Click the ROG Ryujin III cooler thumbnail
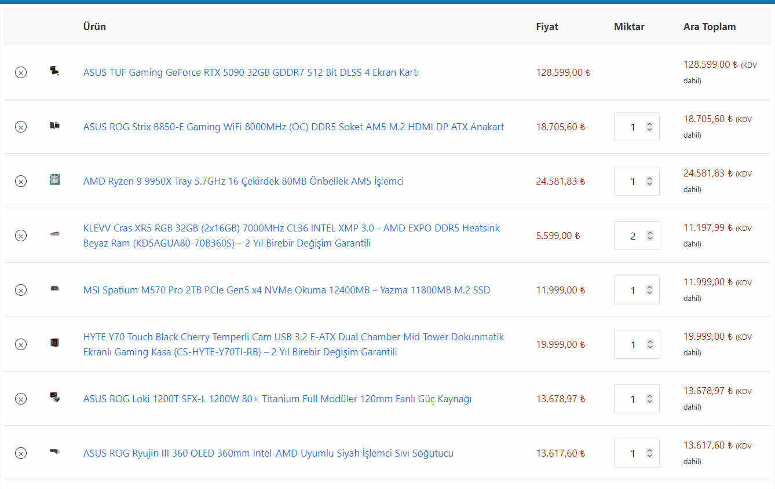775x489 pixels. coord(55,452)
